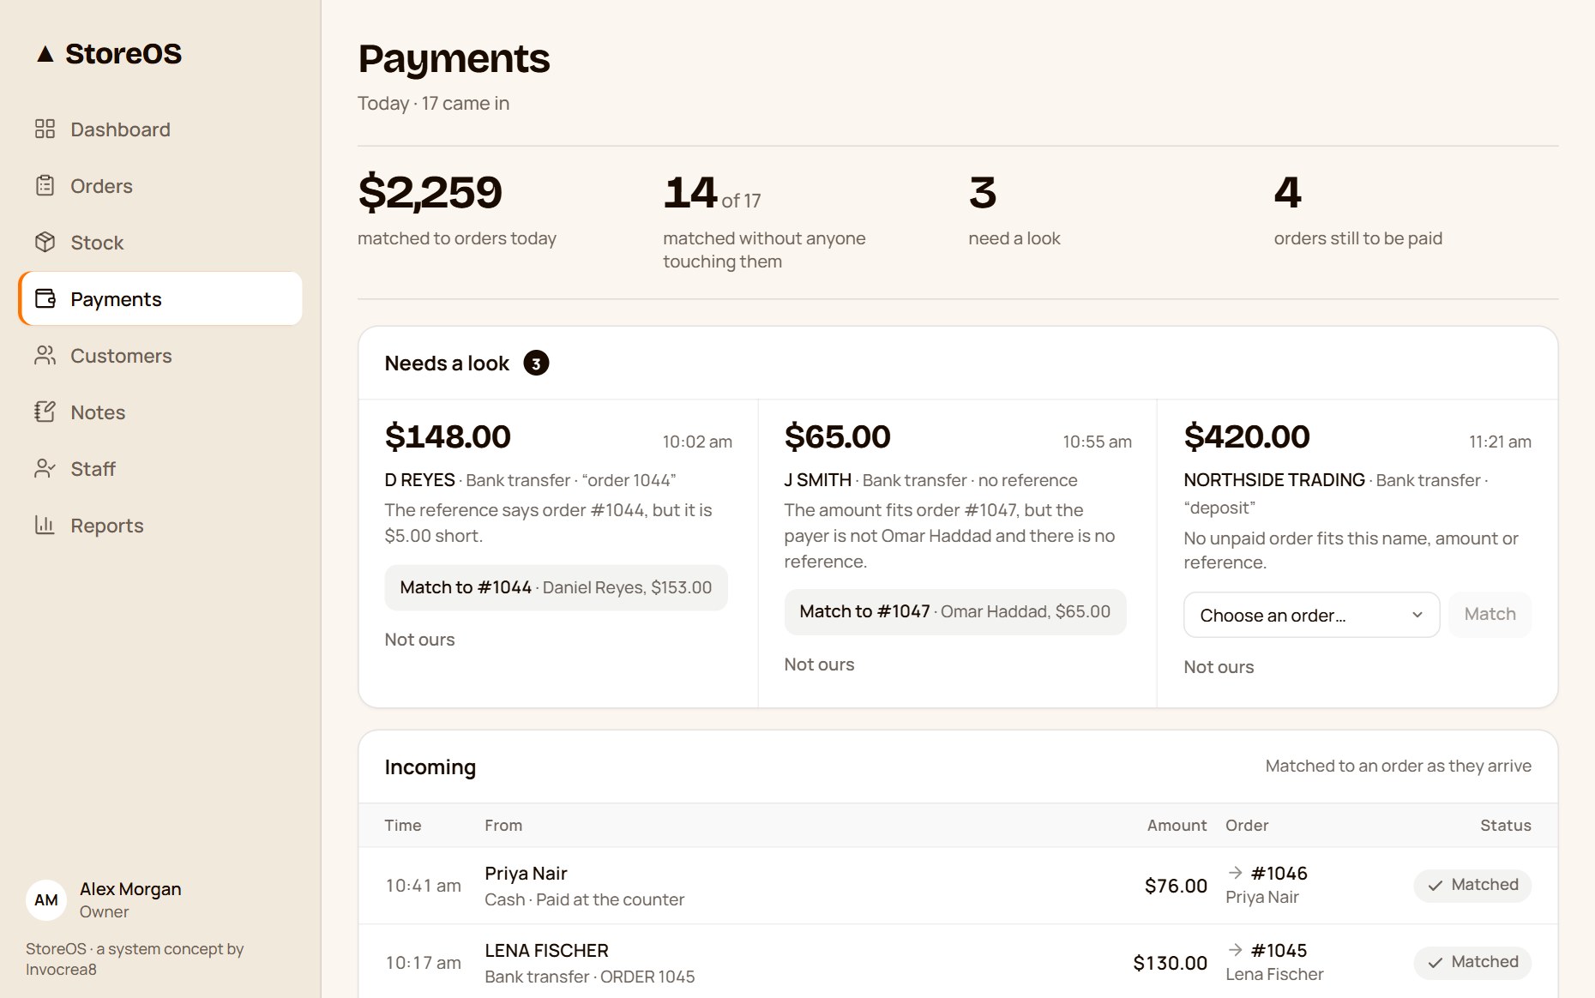
Task: Go to the Staff page
Action: (160, 469)
